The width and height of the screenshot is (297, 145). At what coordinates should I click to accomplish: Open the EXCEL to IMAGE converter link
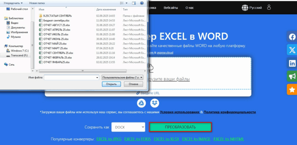point(196,139)
